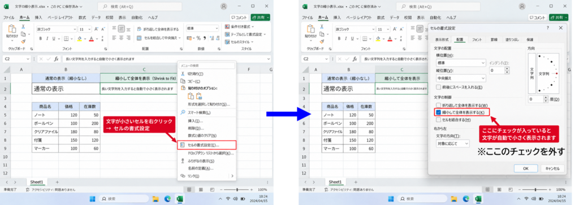The height and width of the screenshot is (205, 579).
Task: Click Borders icon in left window ribbon
Action: click(x=67, y=39)
